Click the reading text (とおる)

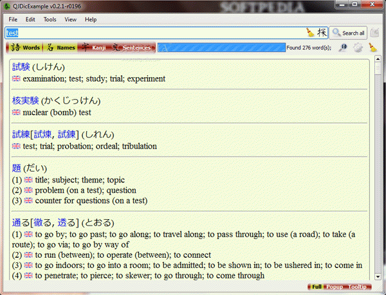point(98,223)
